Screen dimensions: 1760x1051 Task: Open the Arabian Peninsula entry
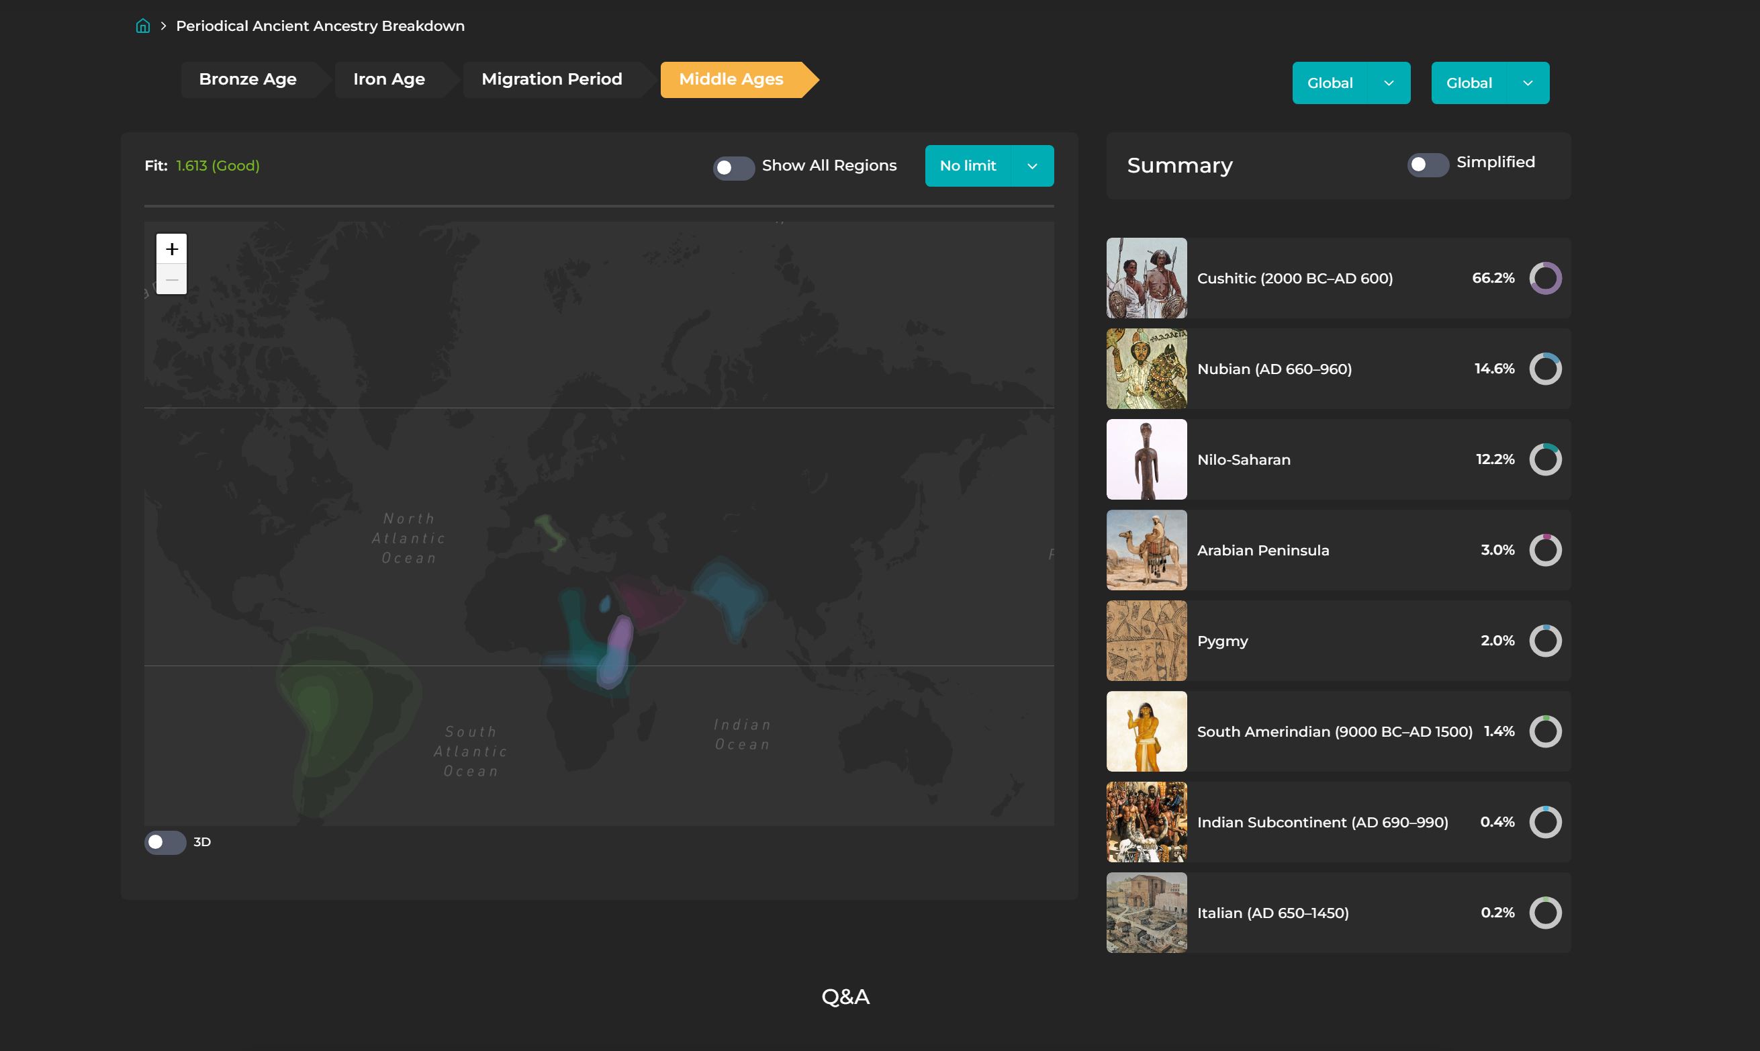(1338, 550)
